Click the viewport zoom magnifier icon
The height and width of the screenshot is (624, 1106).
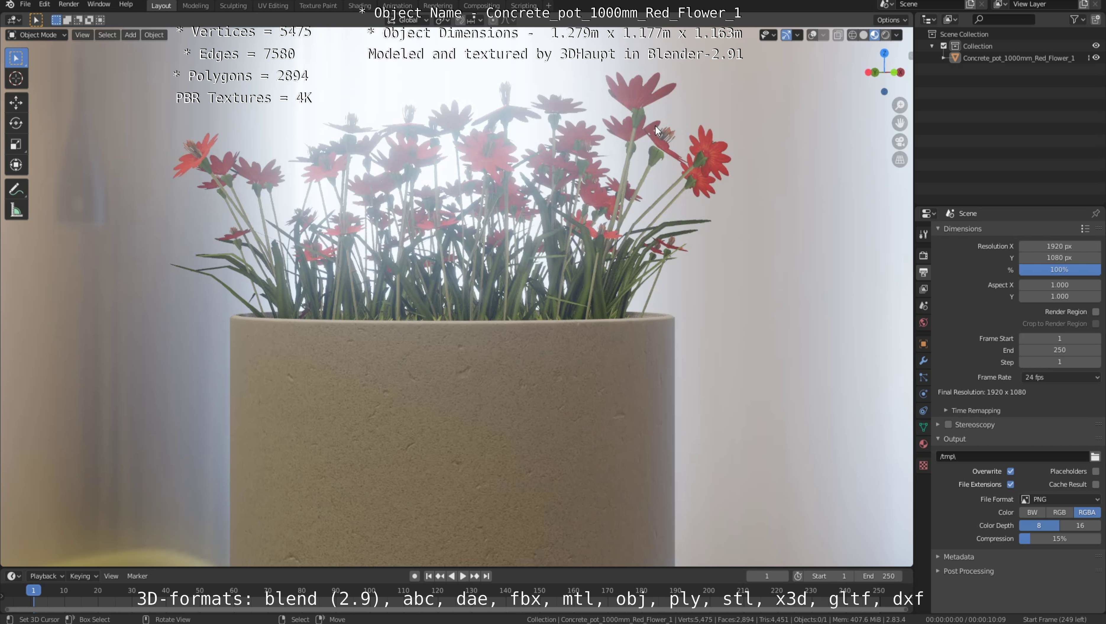900,105
